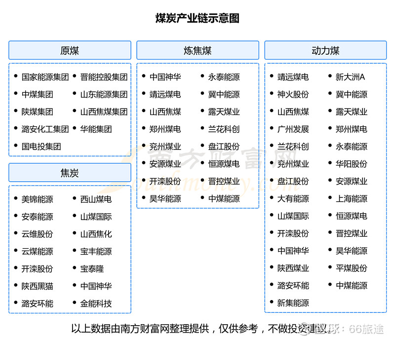Viewport: 395px width, 341px height.
Task: Open the 山东能源集团 item
Action: click(x=104, y=94)
